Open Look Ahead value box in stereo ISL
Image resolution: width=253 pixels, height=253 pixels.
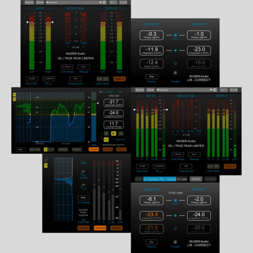pyautogui.click(x=67, y=67)
